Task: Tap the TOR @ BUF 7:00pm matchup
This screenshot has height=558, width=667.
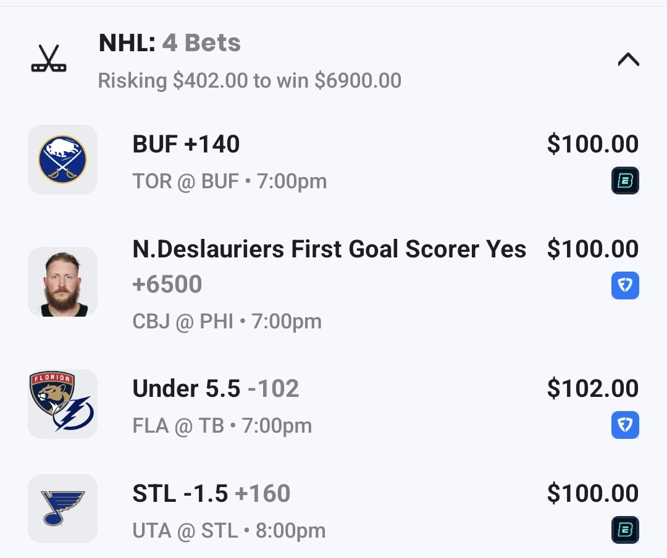Action: [229, 181]
